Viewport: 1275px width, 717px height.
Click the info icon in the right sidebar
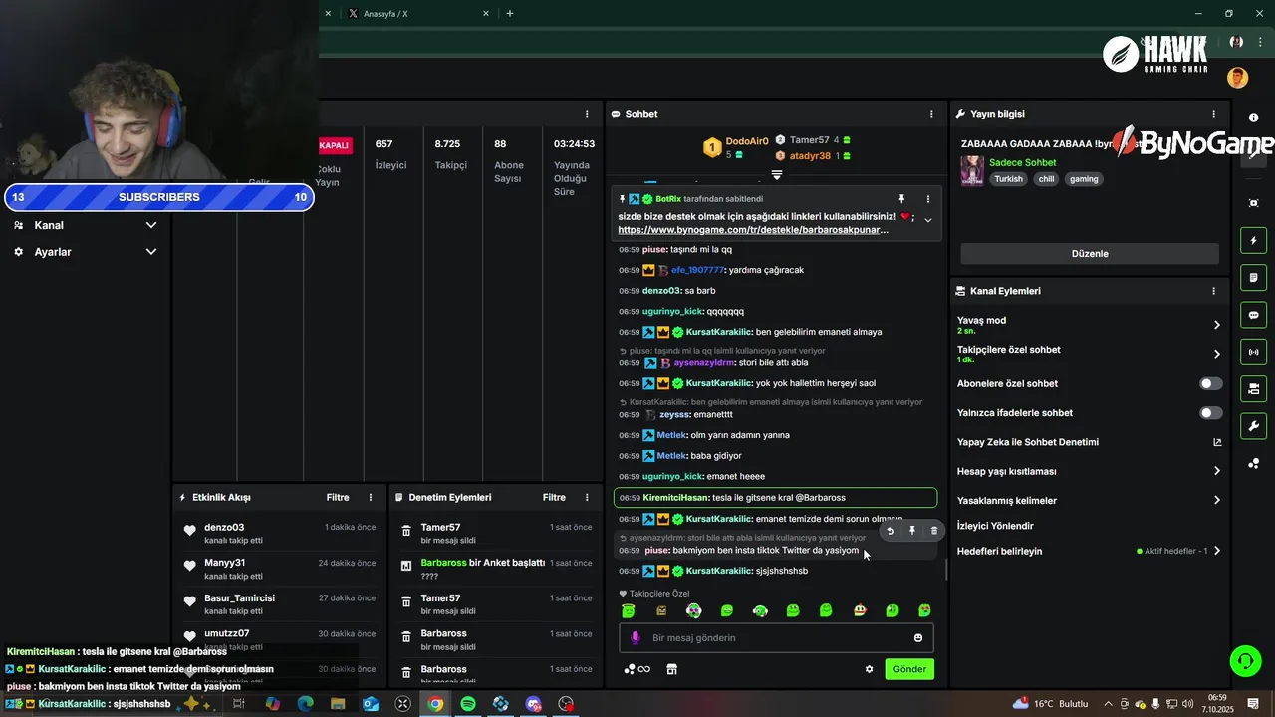(1253, 118)
